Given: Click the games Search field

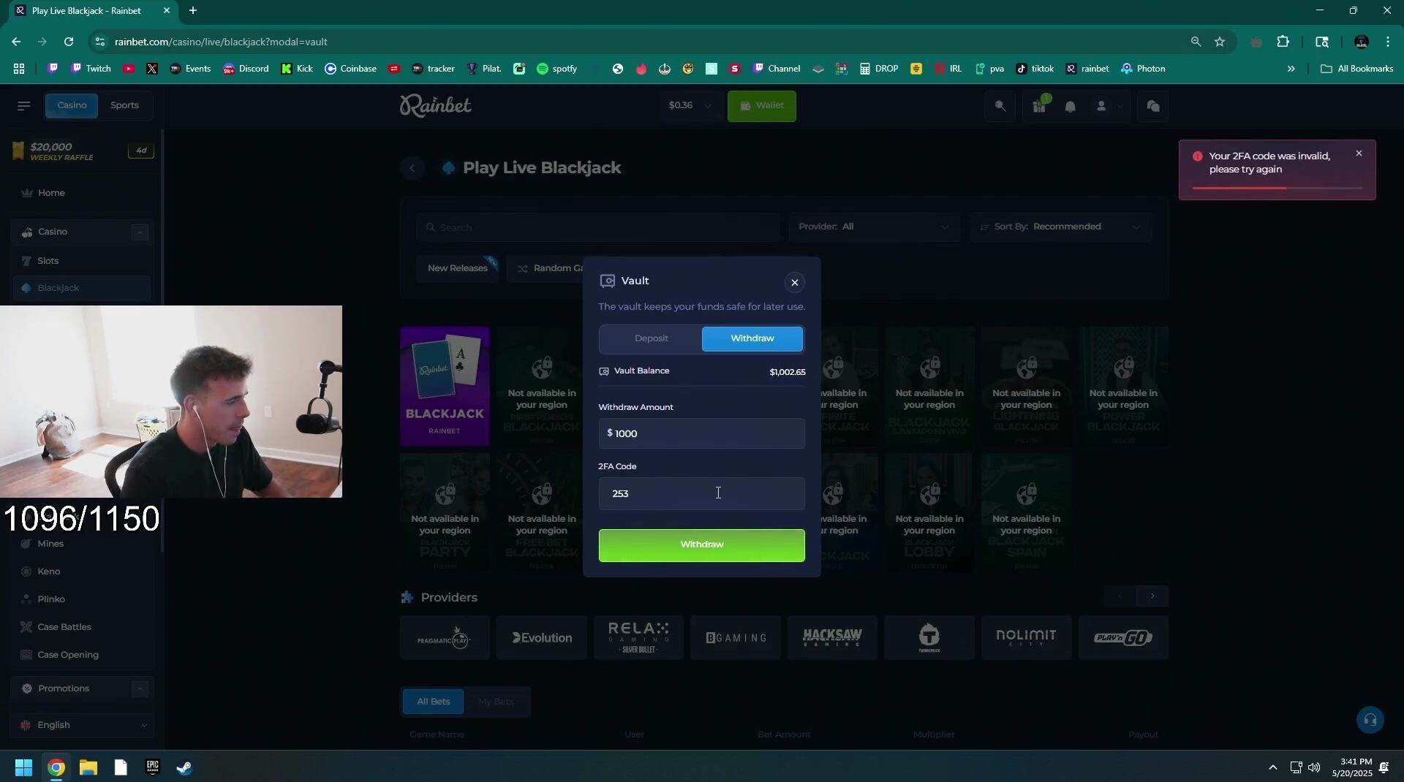Looking at the screenshot, I should [x=597, y=227].
